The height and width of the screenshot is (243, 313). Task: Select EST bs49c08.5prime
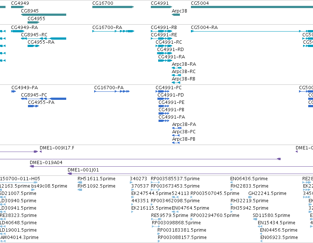pos(49,186)
